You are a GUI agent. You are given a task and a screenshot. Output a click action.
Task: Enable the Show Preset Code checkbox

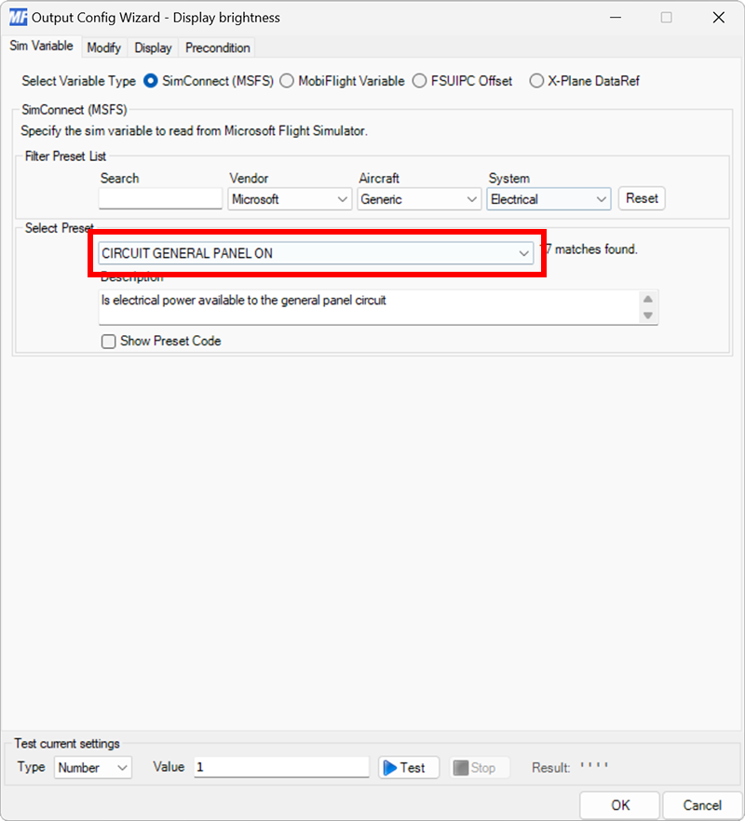tap(108, 341)
